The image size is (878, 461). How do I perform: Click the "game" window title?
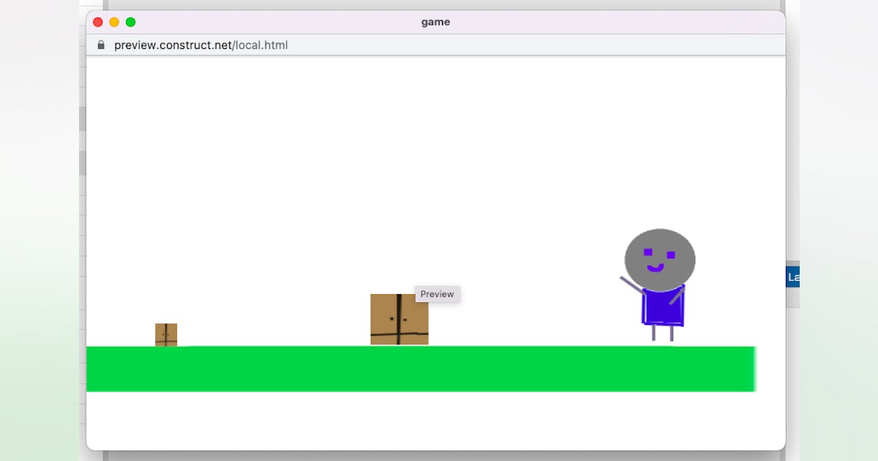[435, 22]
